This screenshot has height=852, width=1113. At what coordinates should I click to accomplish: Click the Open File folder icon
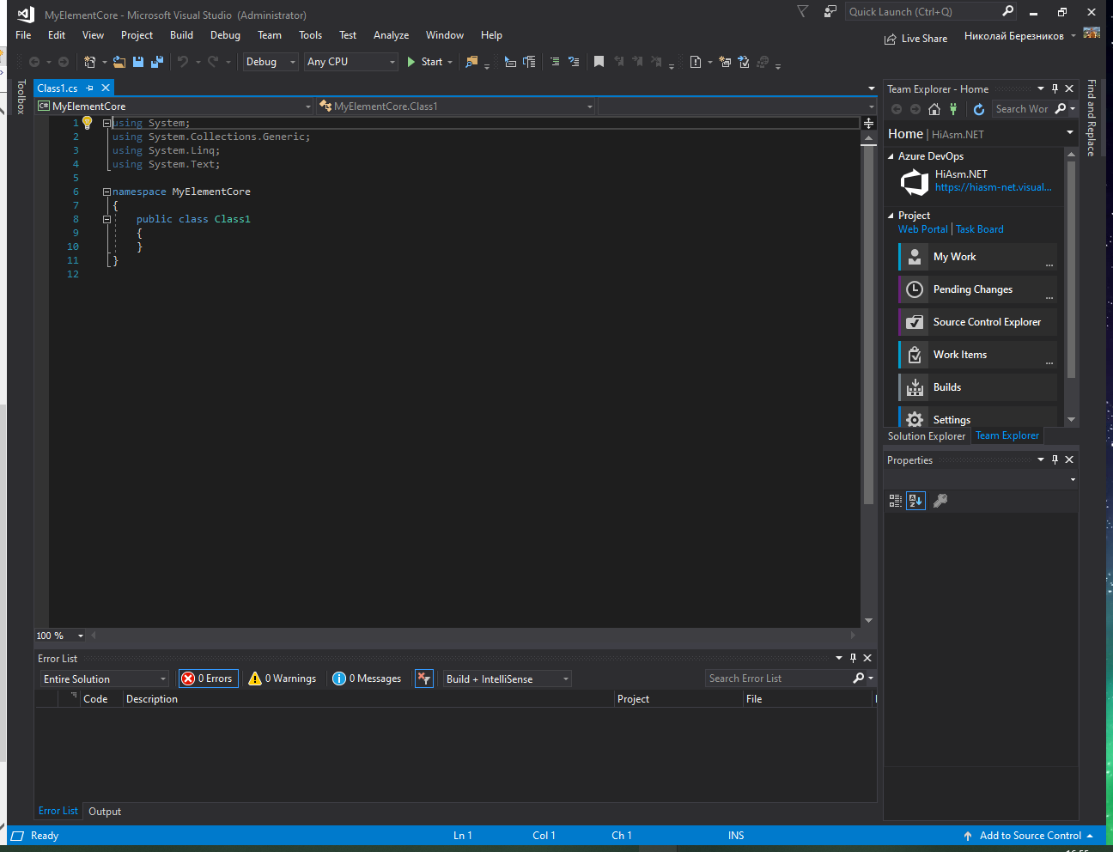click(119, 62)
